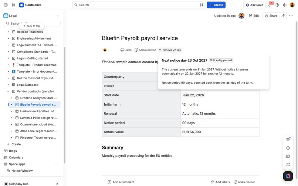
Task: Click the shuffle arrows icon in right rail
Action: pyautogui.click(x=288, y=165)
